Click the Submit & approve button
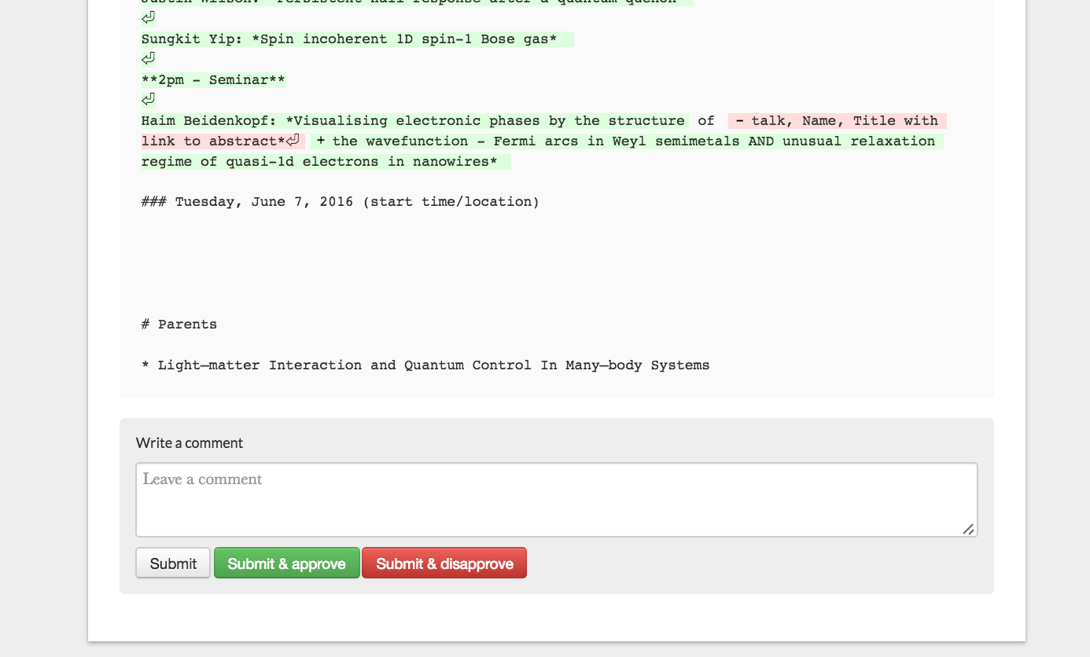The width and height of the screenshot is (1090, 657). pos(286,563)
